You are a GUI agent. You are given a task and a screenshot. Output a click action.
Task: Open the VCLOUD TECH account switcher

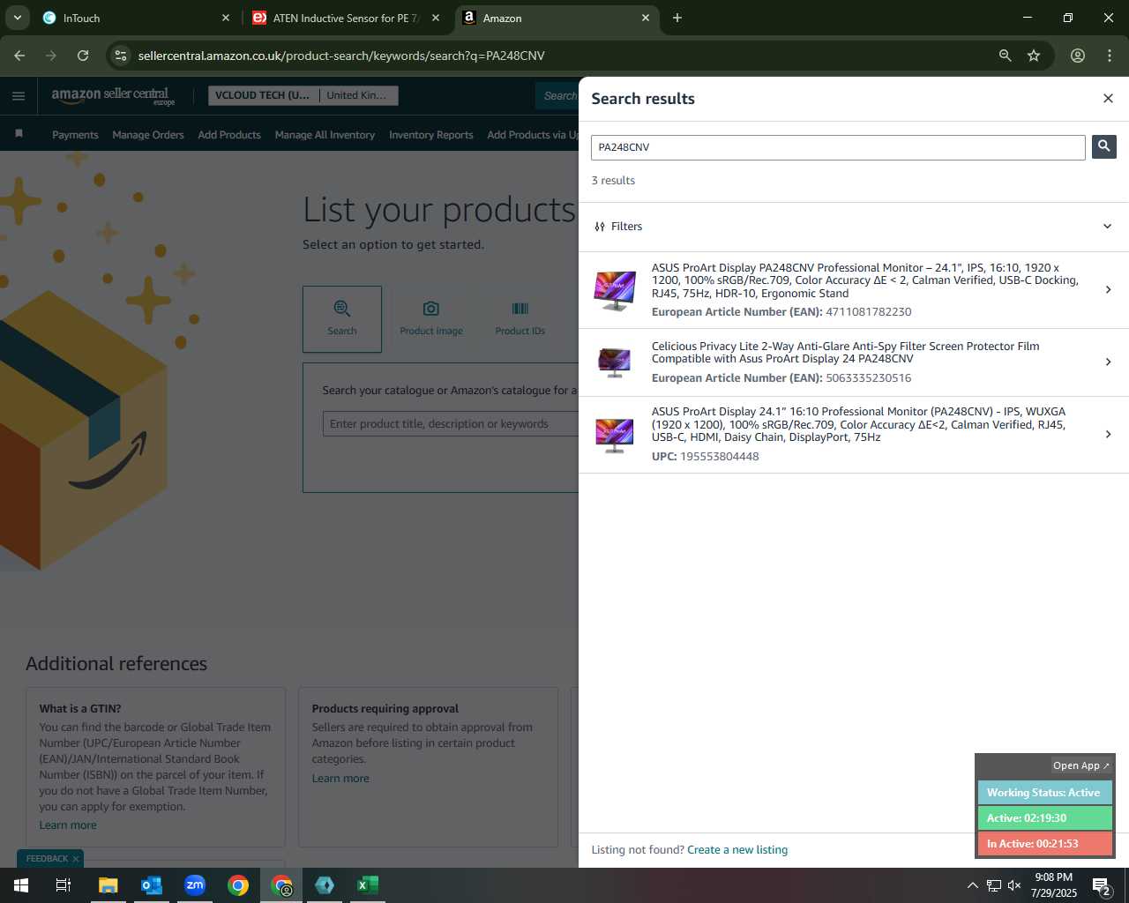coord(263,95)
